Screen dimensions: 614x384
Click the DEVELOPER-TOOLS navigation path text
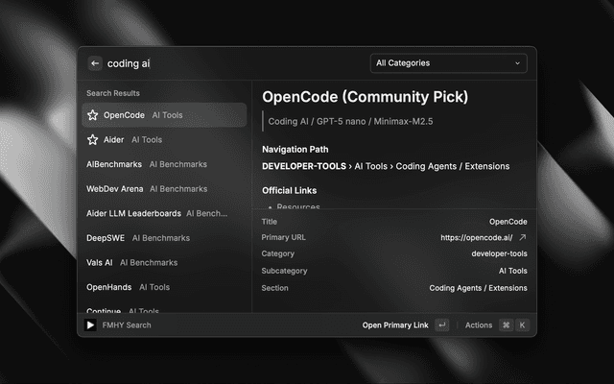pos(304,166)
